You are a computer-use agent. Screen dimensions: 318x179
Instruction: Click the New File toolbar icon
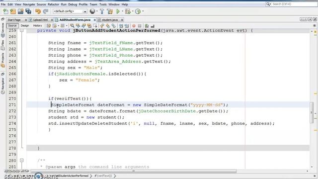coord(5,11)
